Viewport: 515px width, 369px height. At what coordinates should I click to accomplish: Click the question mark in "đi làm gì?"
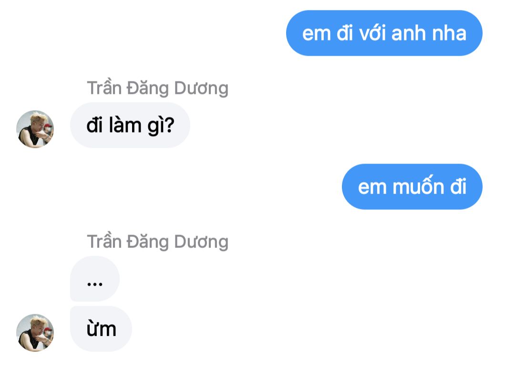coord(169,125)
